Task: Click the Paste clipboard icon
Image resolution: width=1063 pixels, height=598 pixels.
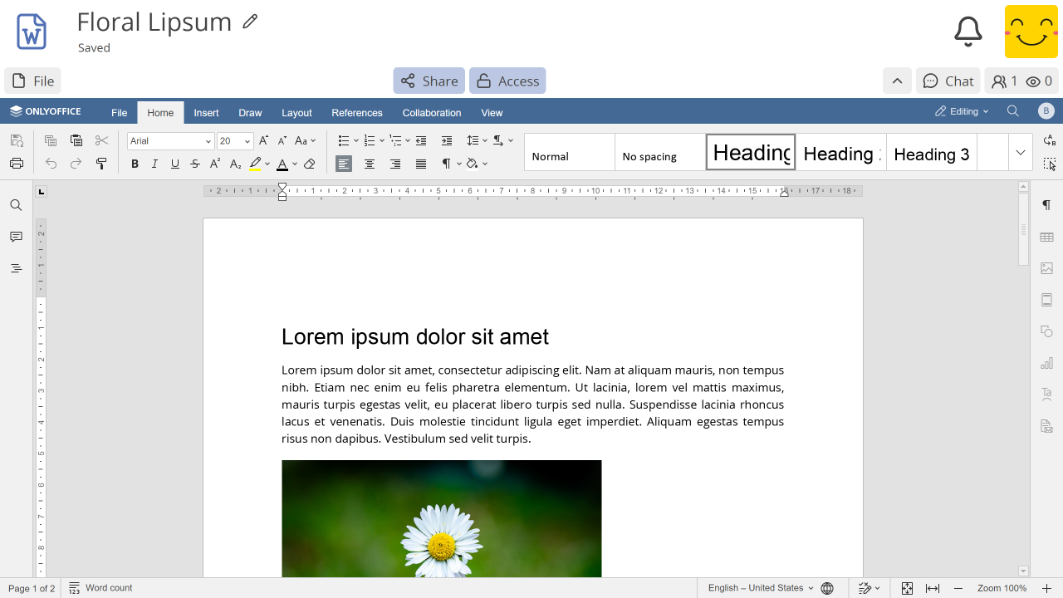Action: (76, 140)
